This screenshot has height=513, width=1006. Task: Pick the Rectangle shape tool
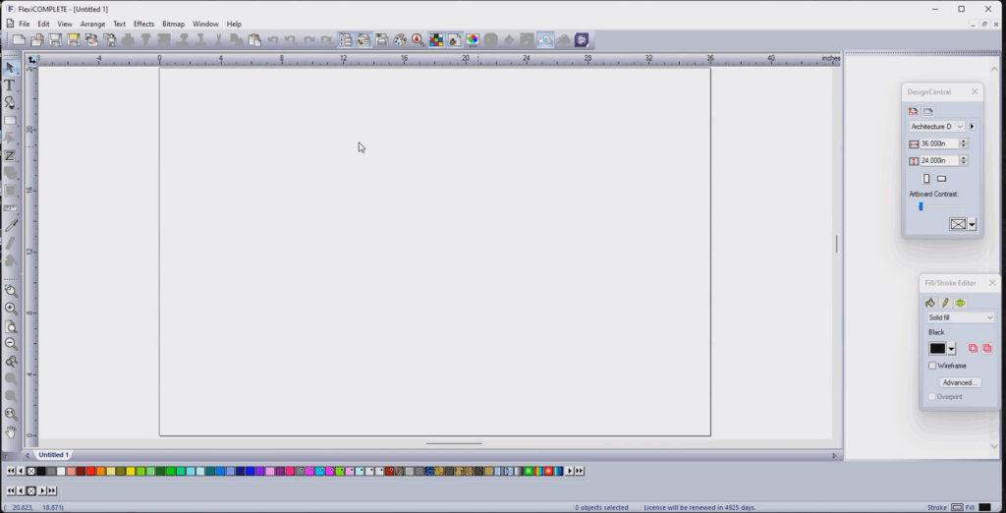10,121
